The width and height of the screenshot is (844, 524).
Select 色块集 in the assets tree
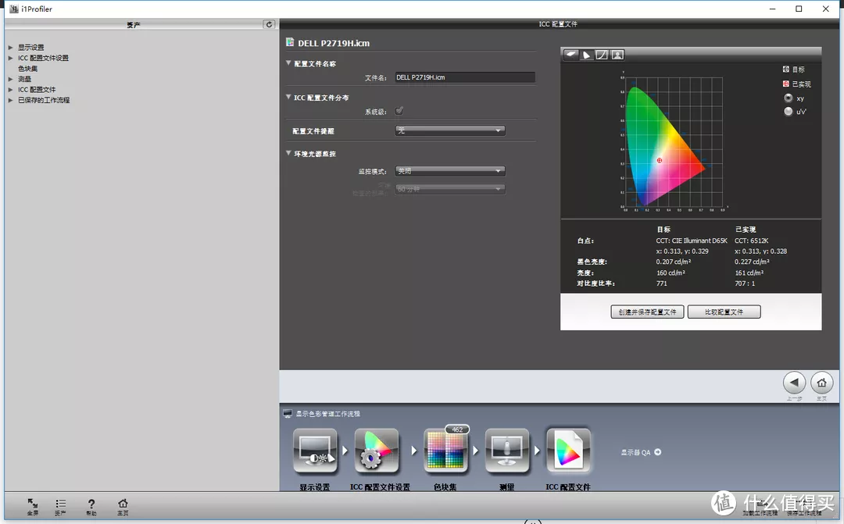[x=28, y=68]
